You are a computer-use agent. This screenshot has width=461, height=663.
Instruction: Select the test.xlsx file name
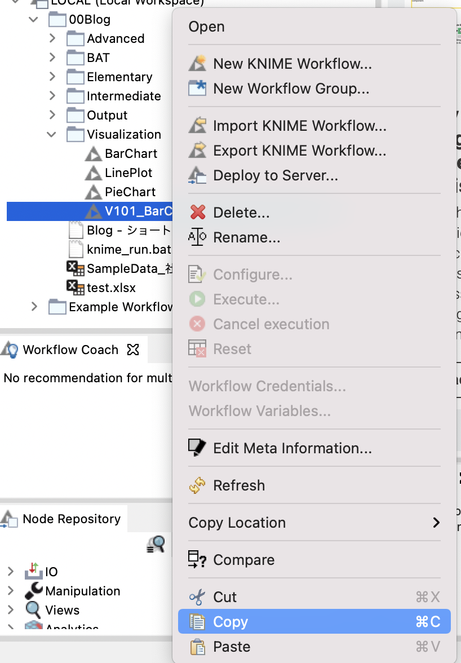pyautogui.click(x=111, y=288)
